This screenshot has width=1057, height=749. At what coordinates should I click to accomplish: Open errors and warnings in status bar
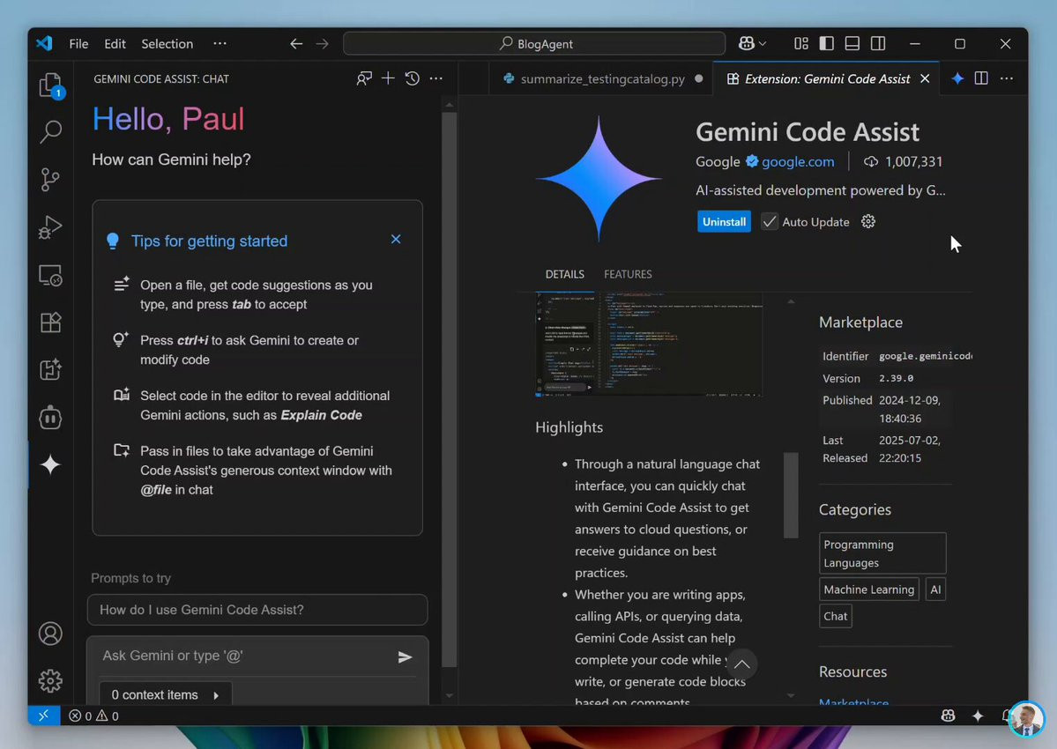click(93, 716)
